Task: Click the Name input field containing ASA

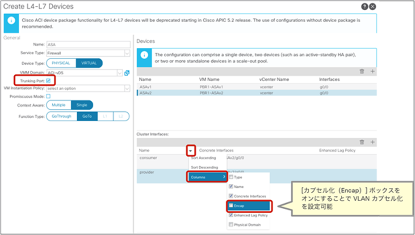Action: [x=88, y=45]
